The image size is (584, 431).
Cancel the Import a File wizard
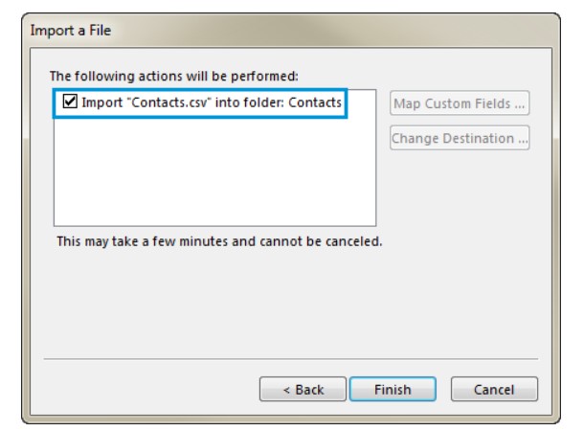coord(494,389)
